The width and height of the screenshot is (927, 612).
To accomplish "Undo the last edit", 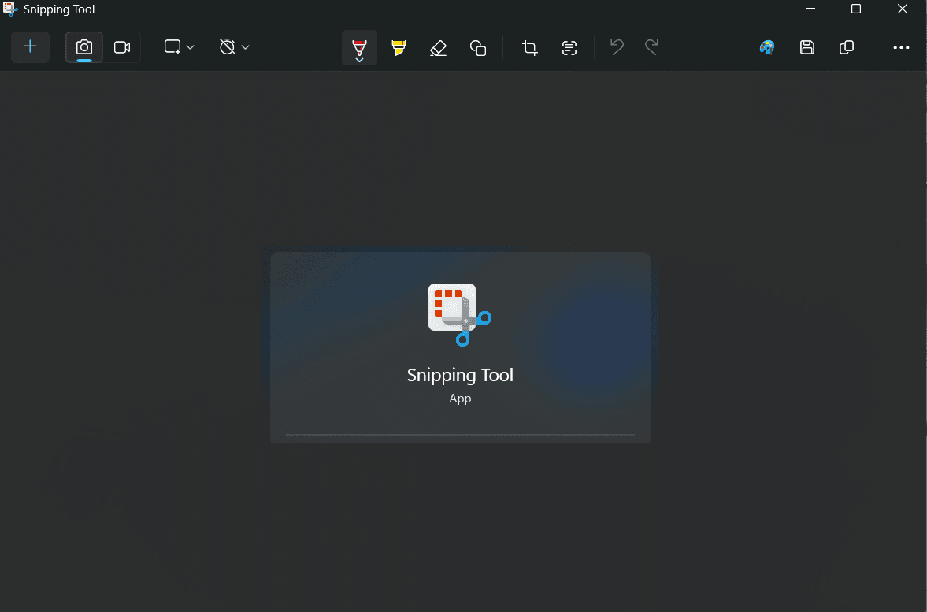I will (x=617, y=46).
